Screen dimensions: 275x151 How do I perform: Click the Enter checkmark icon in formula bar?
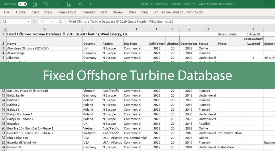51,21
